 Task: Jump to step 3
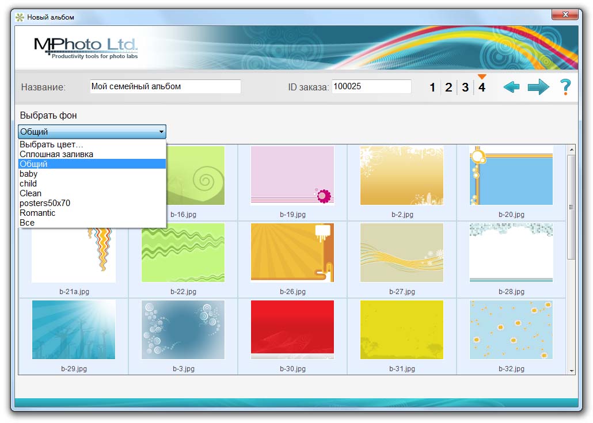(465, 87)
